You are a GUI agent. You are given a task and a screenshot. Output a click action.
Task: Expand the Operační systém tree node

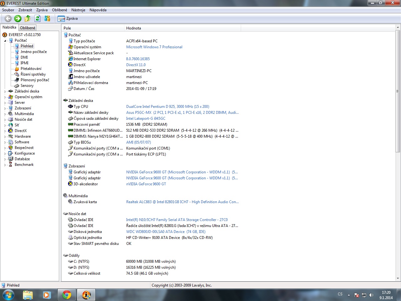click(x=5, y=97)
